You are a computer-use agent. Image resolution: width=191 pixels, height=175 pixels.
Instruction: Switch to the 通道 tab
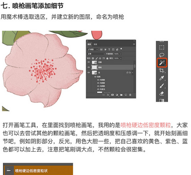(95, 44)
